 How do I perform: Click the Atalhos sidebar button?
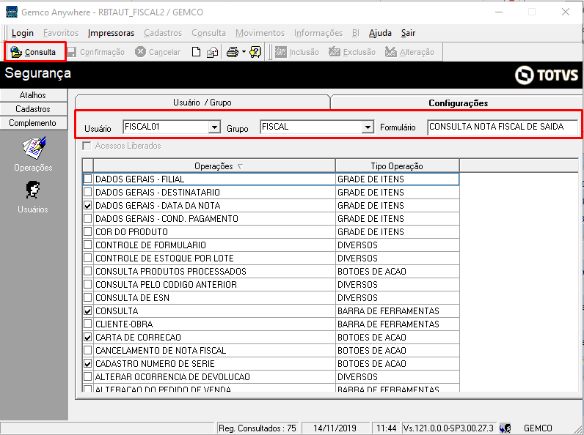[33, 95]
